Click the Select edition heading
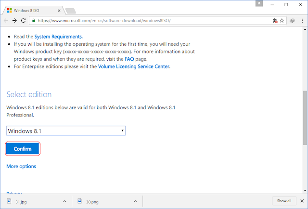 click(29, 94)
